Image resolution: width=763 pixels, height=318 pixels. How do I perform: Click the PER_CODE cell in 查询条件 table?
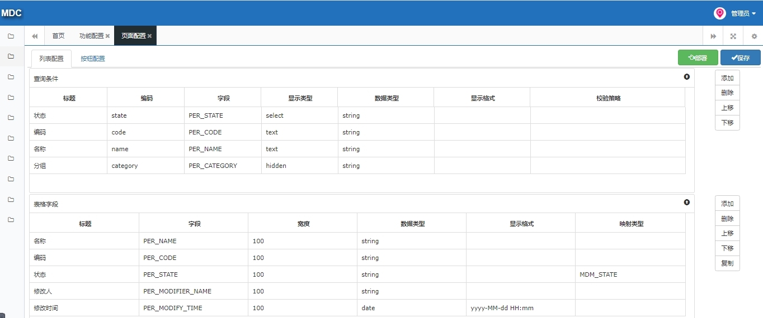[223, 132]
